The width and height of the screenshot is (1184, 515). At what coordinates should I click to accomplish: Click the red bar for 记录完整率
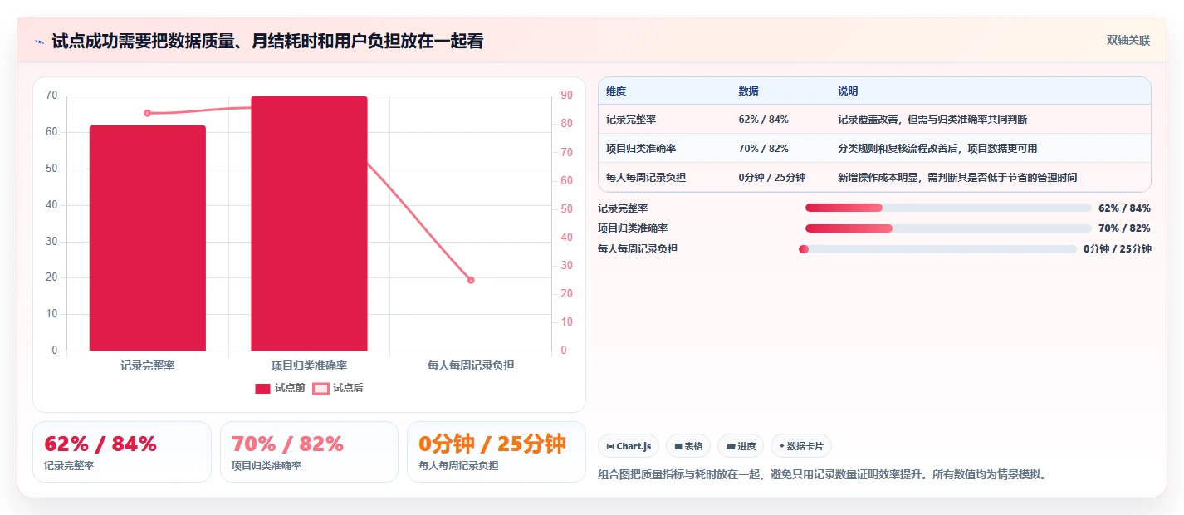148,238
